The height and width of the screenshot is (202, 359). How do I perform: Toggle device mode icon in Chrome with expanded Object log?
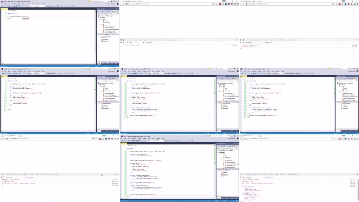click(243, 175)
